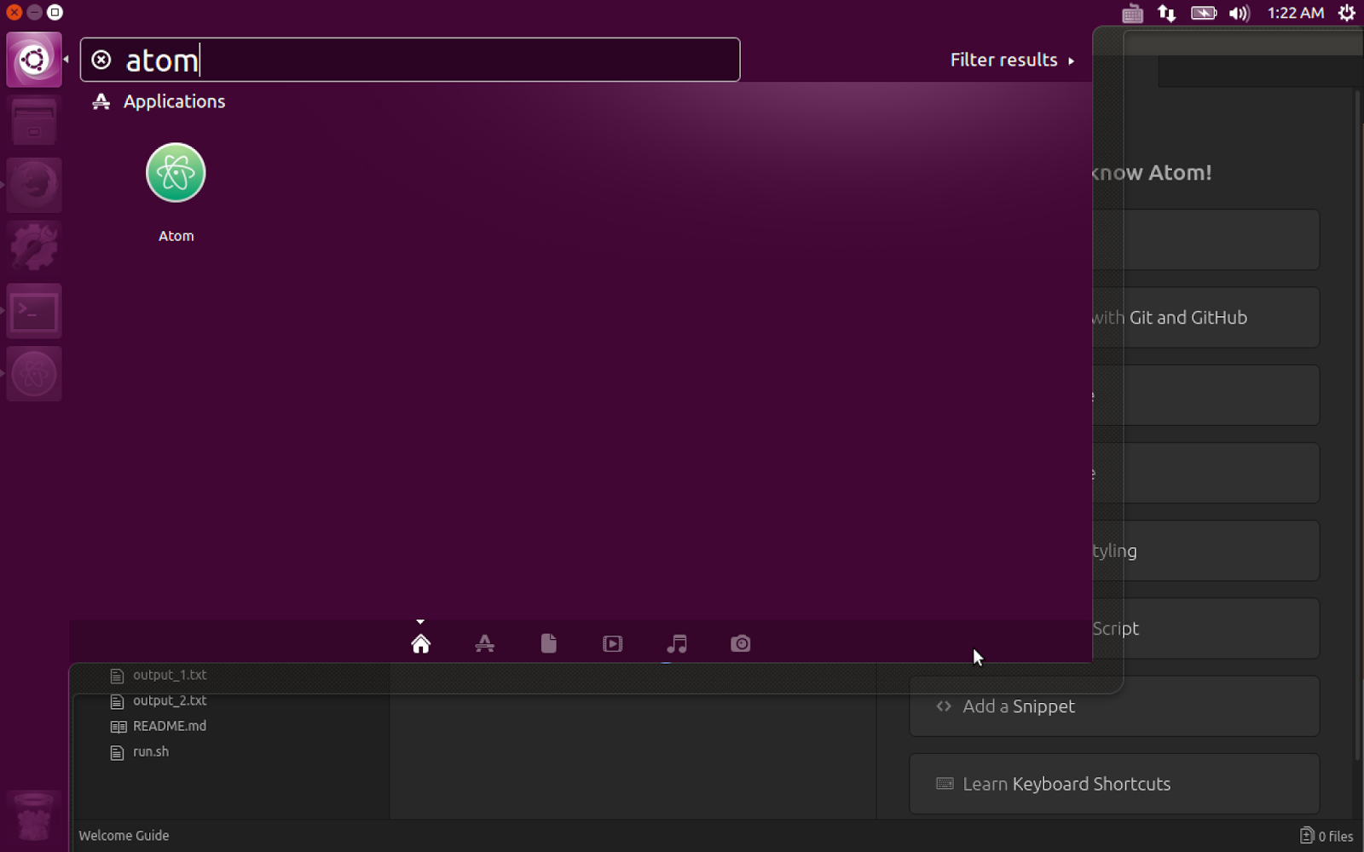Expand the Add a Snippet card

click(1114, 706)
